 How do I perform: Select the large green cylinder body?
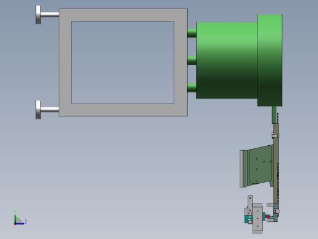[227, 61]
